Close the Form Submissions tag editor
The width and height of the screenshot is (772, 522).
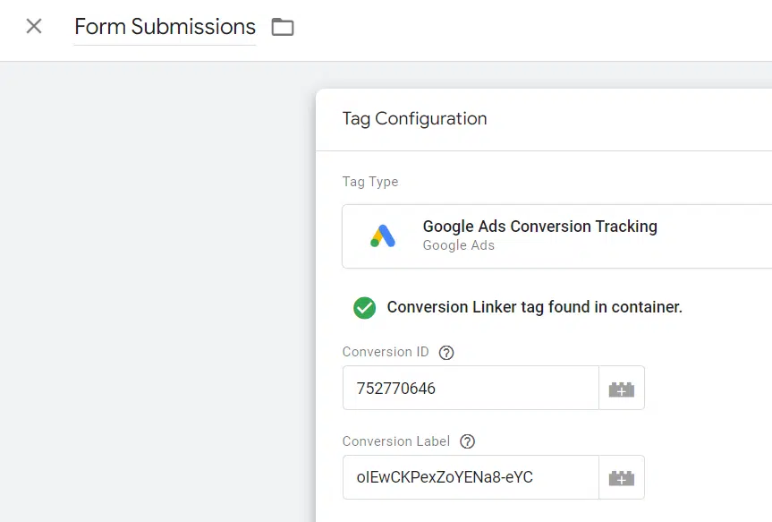tap(34, 26)
